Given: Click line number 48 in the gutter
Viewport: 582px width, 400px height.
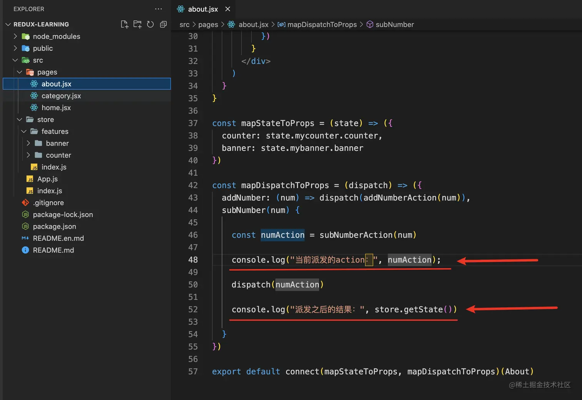Looking at the screenshot, I should (x=193, y=260).
